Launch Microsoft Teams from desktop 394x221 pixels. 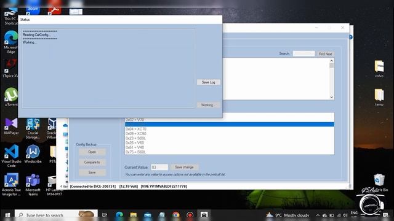click(x=33, y=184)
